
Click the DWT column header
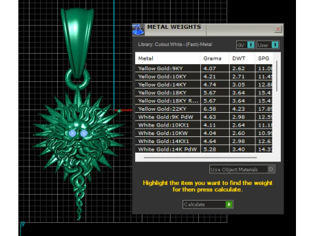point(242,58)
